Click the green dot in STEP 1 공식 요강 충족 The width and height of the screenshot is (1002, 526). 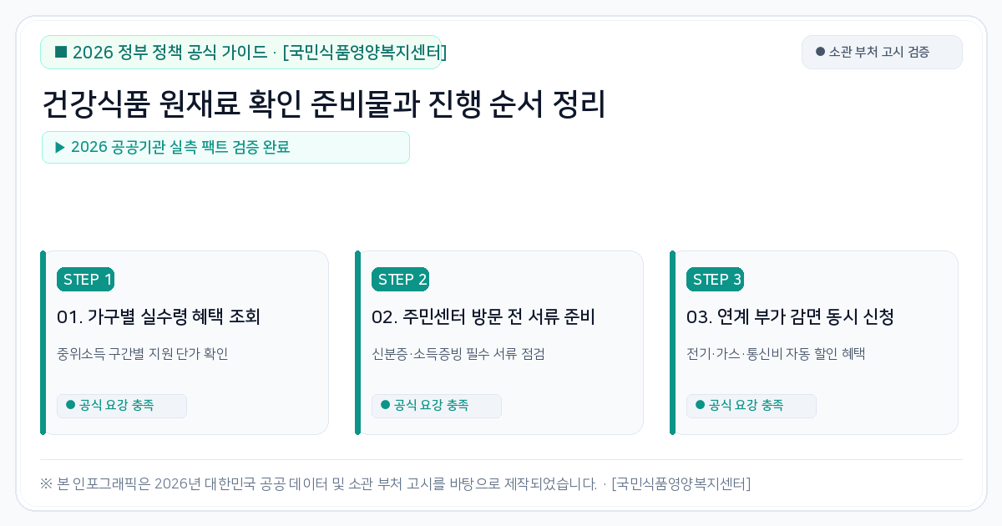[x=70, y=405]
